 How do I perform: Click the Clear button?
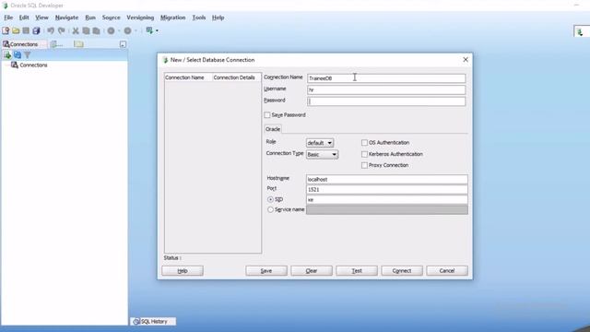pyautogui.click(x=312, y=271)
